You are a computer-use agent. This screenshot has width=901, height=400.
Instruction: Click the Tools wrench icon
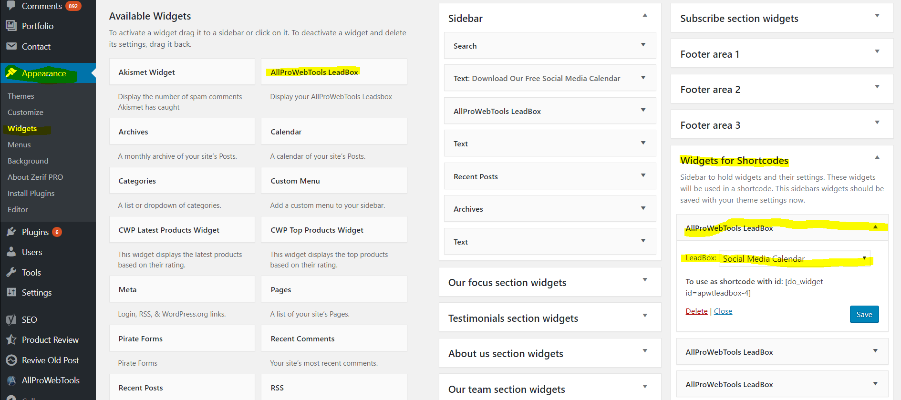11,272
